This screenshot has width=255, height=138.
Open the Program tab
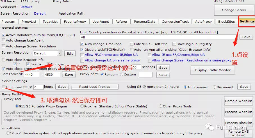9,22
